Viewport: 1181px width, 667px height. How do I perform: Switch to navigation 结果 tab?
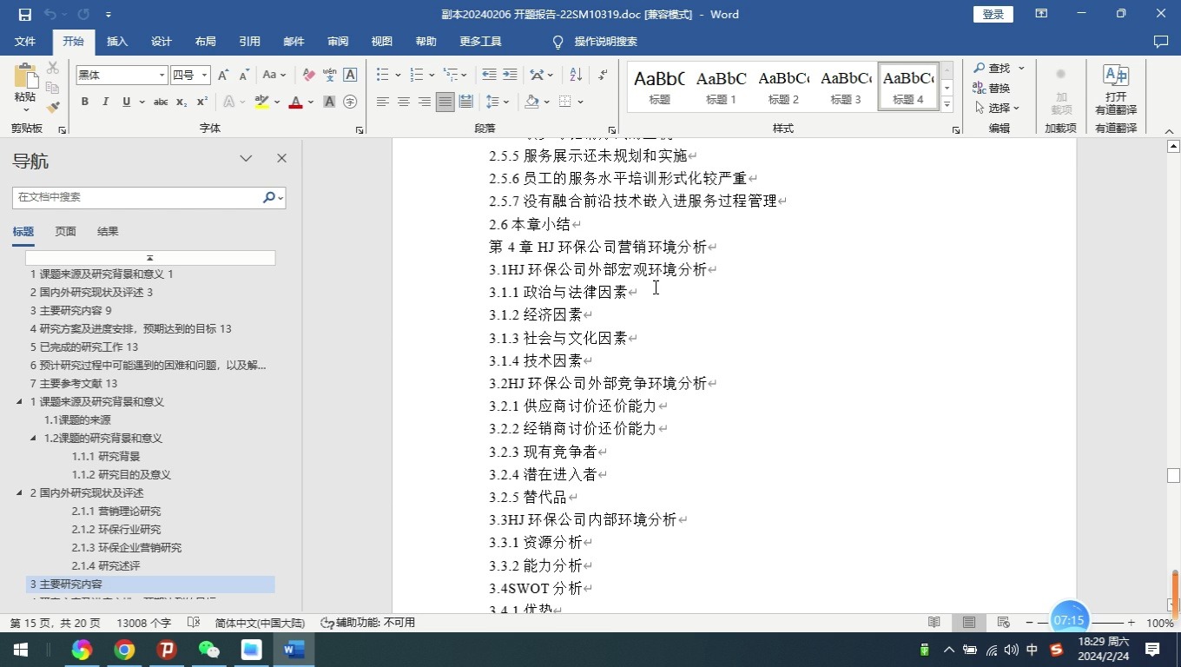pyautogui.click(x=108, y=232)
